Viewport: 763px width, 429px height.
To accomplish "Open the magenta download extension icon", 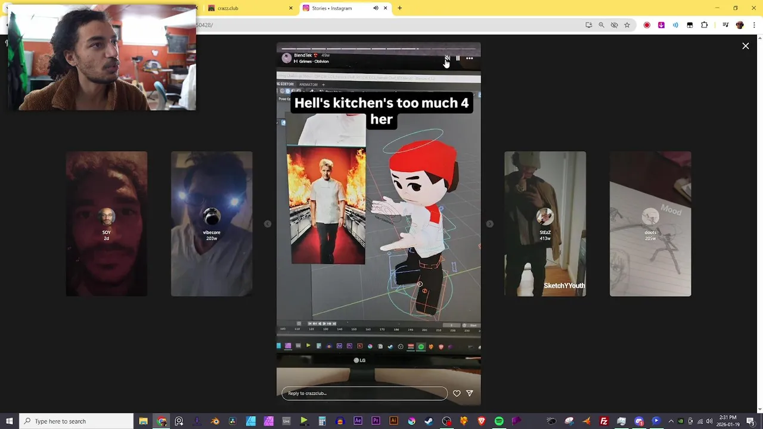I will coord(661,25).
